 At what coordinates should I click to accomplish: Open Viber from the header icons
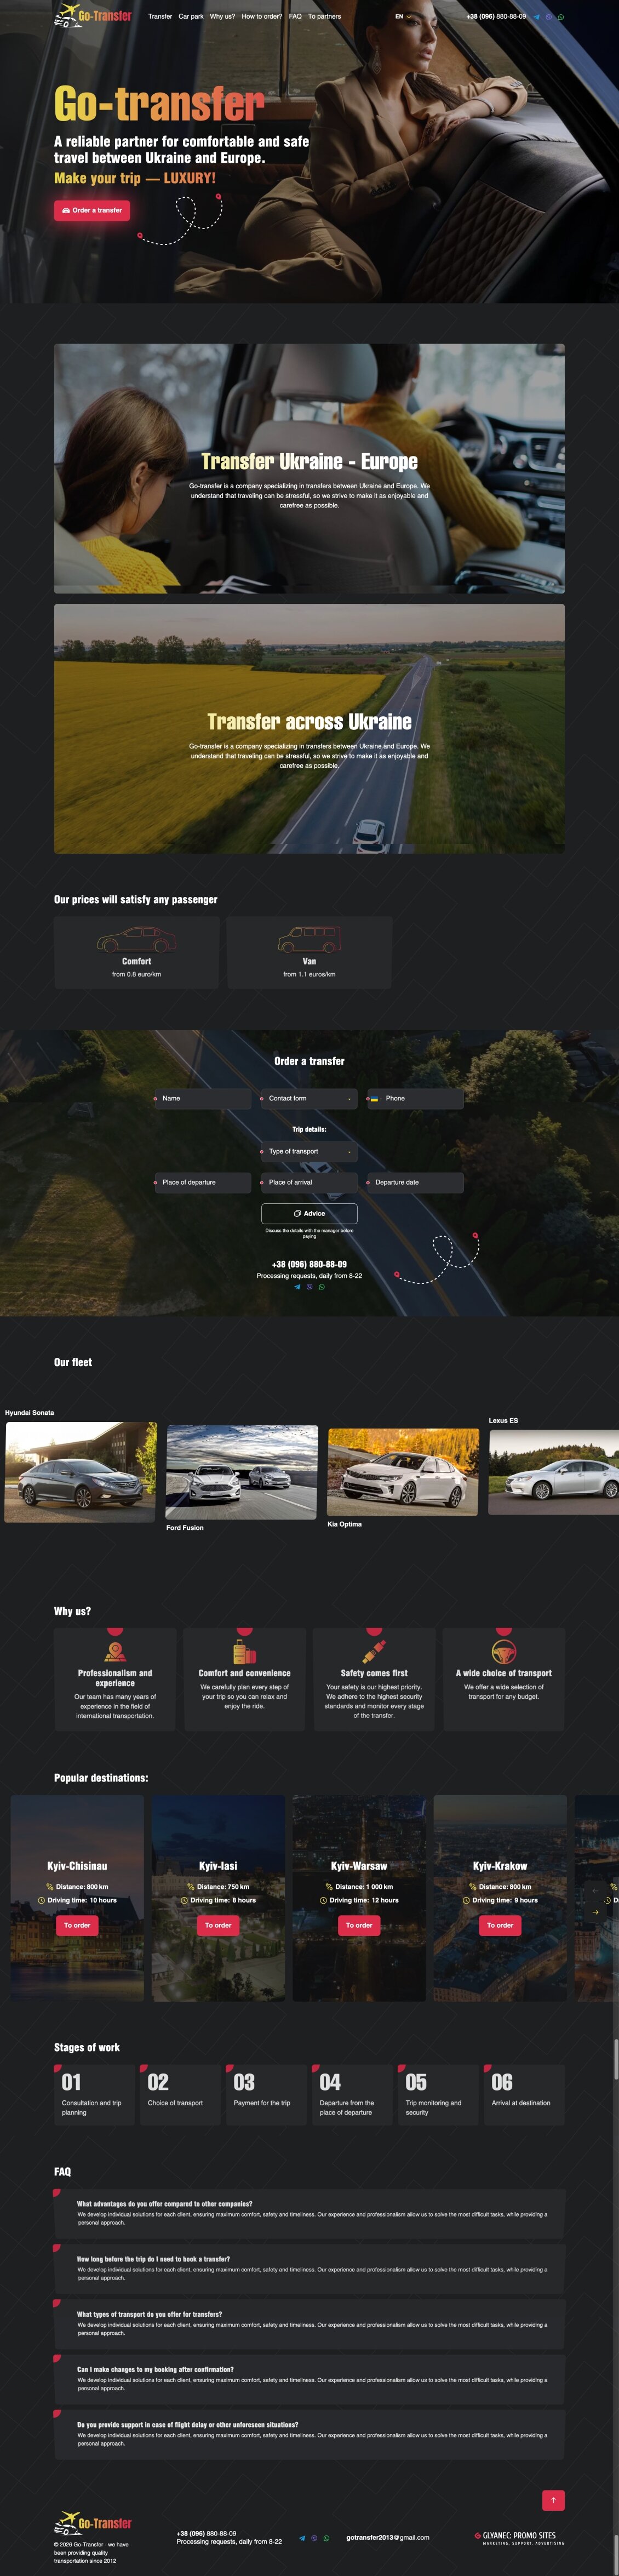pos(548,17)
